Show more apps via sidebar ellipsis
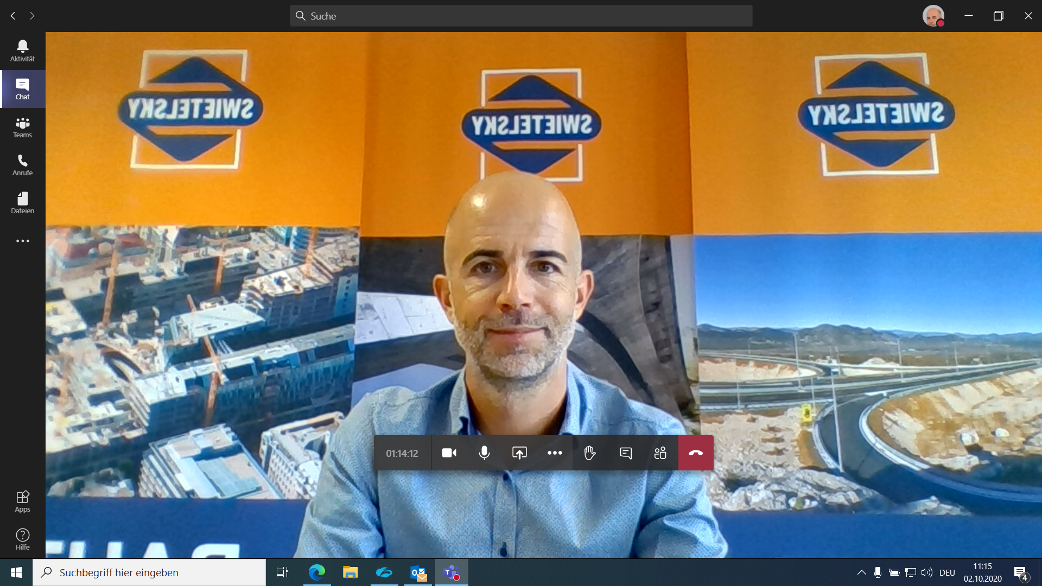Viewport: 1042px width, 586px height. pos(22,241)
